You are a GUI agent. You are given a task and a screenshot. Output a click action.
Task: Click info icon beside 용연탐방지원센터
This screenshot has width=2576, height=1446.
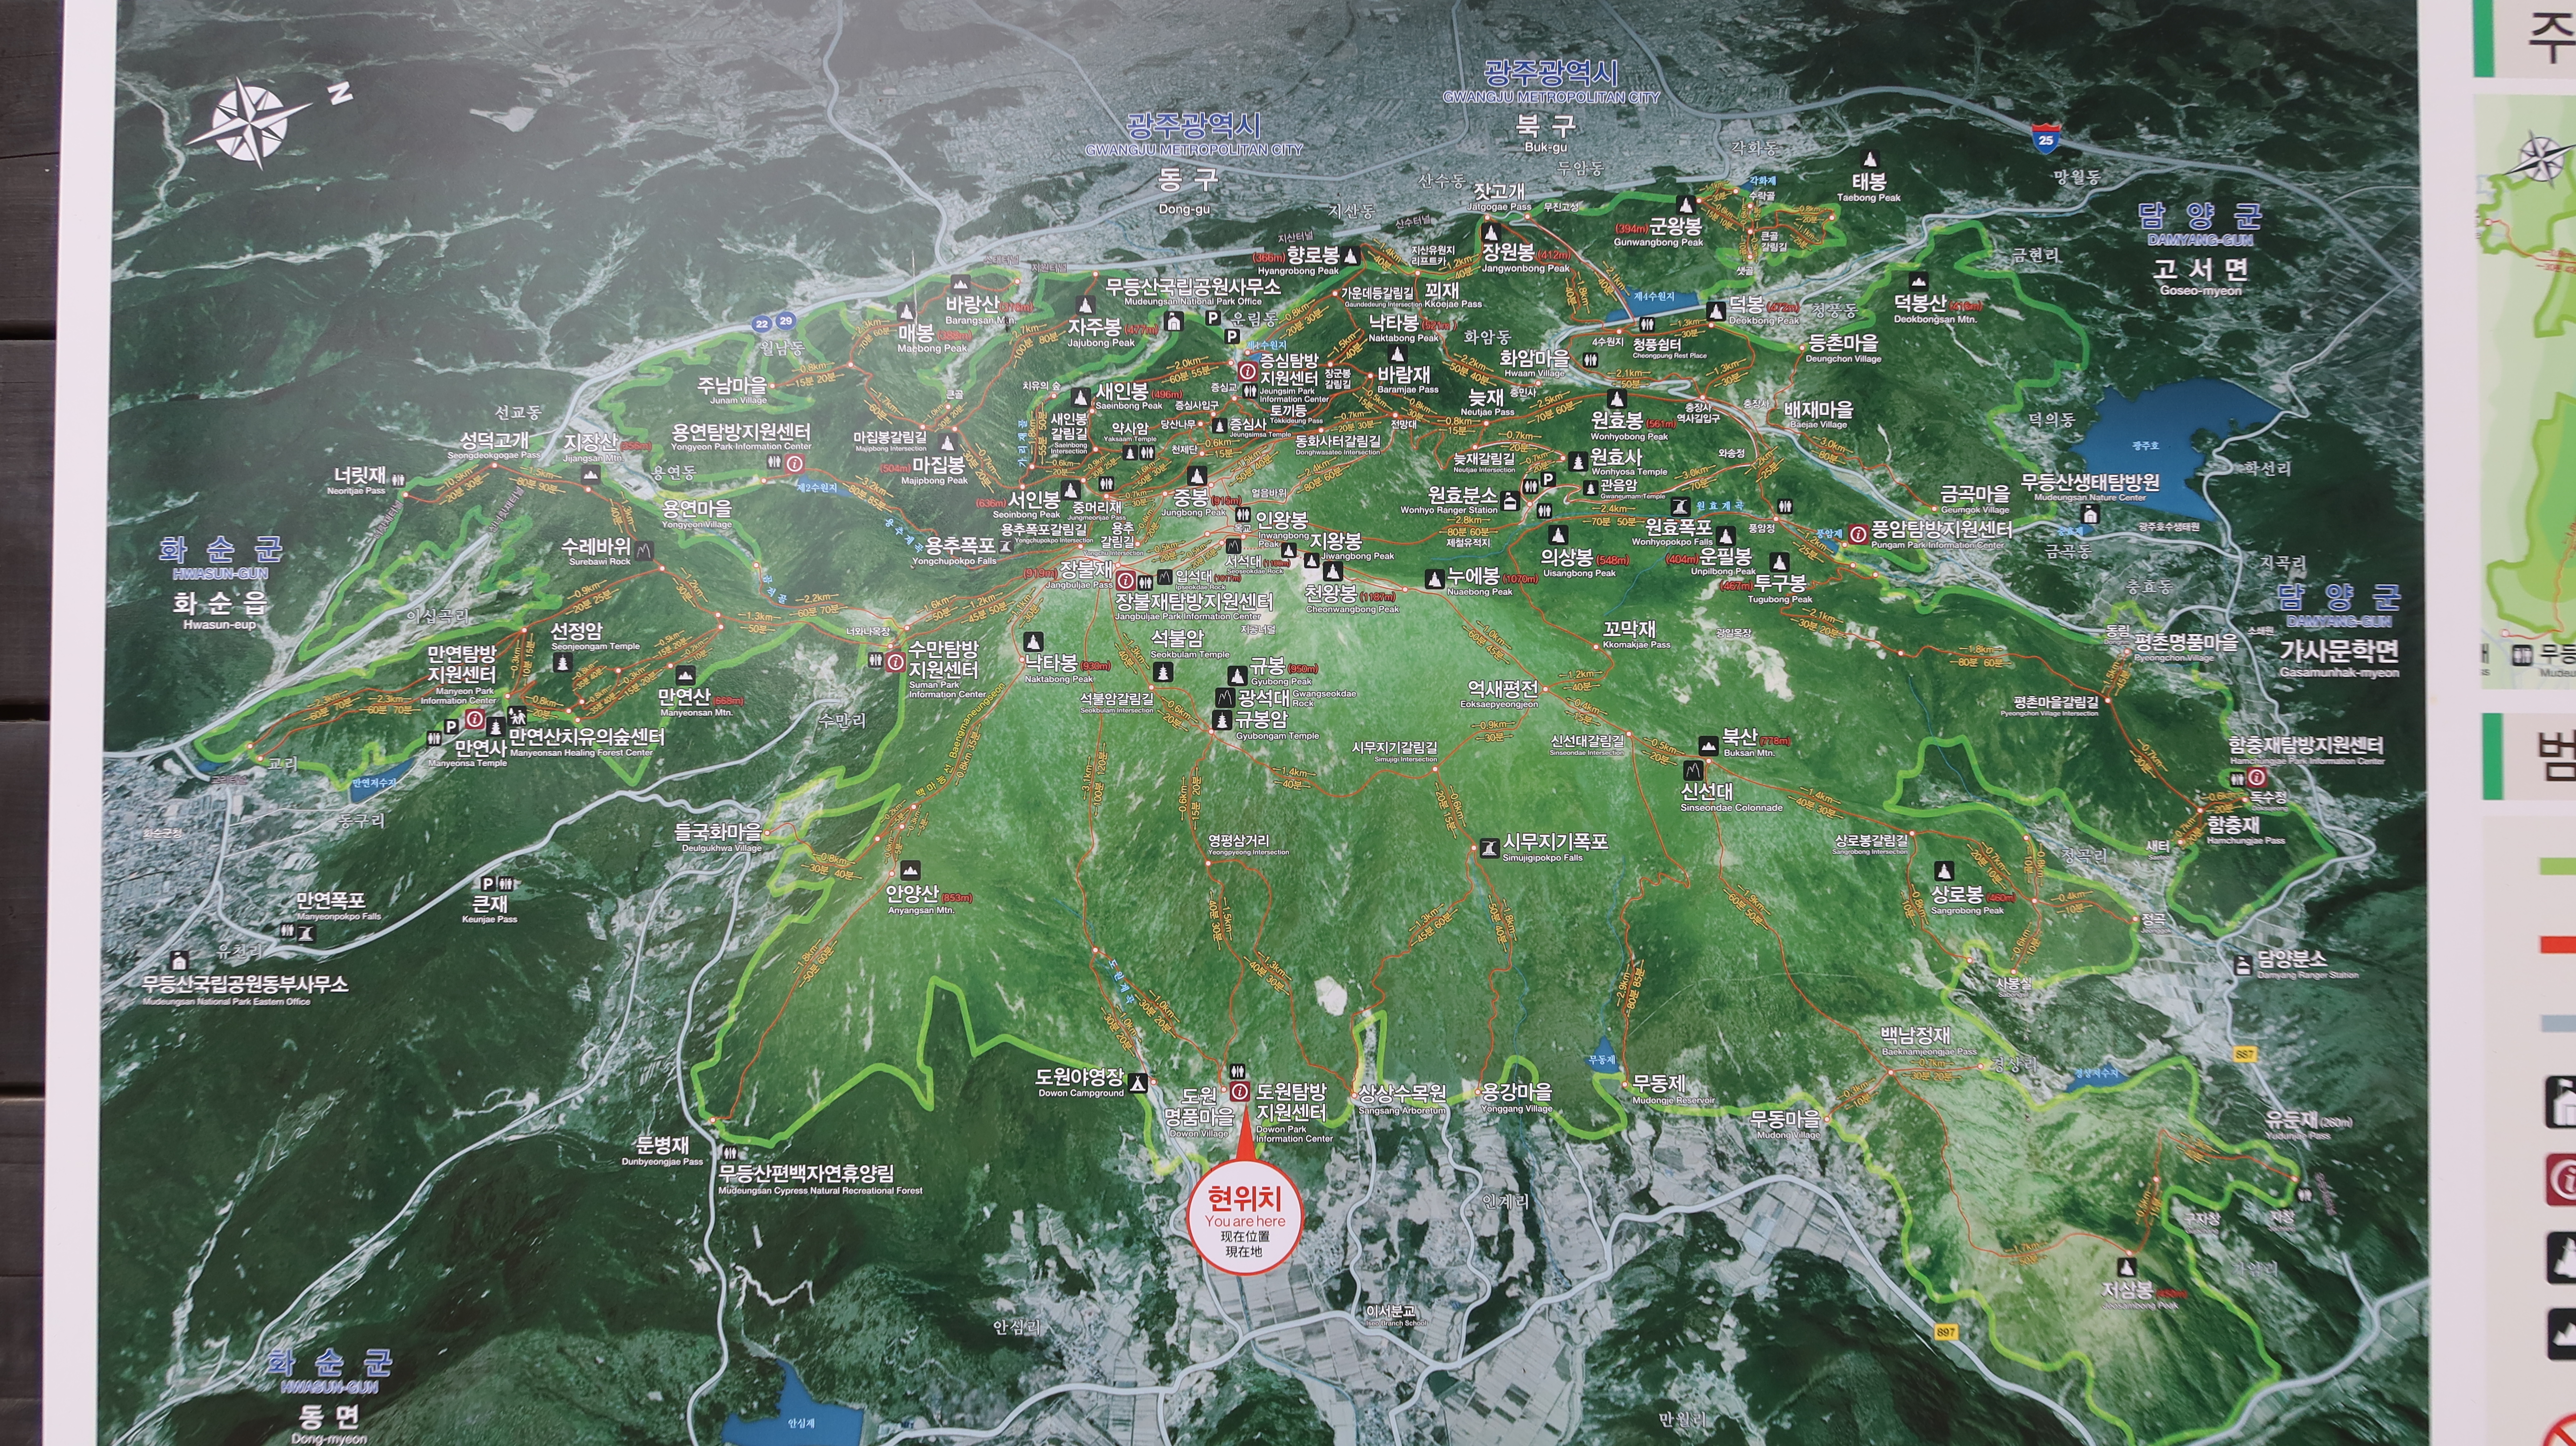pos(795,464)
